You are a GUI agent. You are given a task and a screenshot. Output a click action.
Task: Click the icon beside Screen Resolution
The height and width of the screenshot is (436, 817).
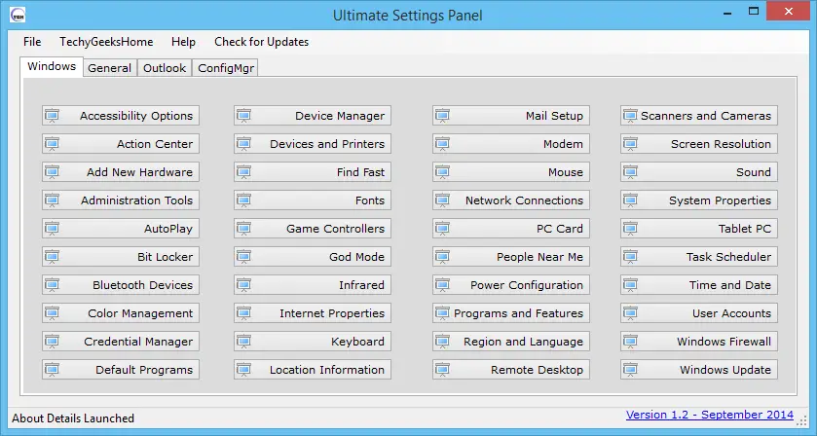[630, 144]
